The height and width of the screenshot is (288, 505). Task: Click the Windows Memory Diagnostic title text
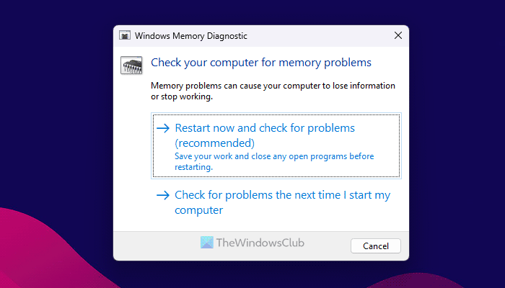pos(184,35)
